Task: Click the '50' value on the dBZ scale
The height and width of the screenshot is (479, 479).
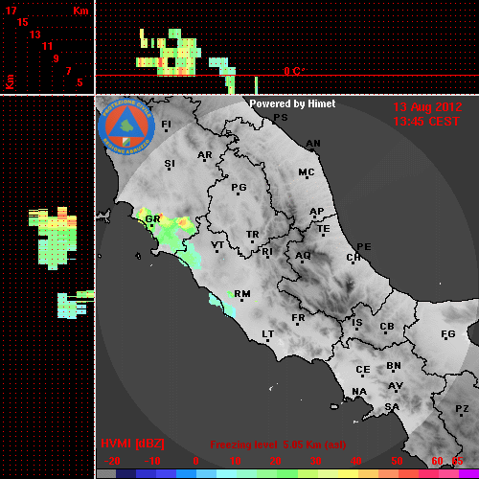Action: pyautogui.click(x=398, y=461)
